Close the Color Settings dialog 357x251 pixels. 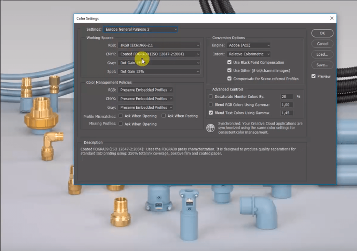332,18
